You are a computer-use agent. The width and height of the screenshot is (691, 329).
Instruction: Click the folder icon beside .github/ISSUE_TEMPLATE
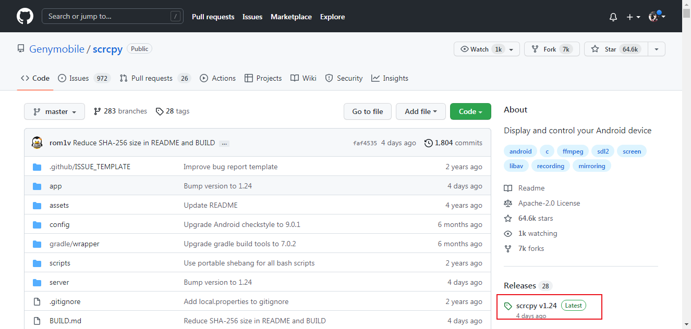pyautogui.click(x=37, y=167)
